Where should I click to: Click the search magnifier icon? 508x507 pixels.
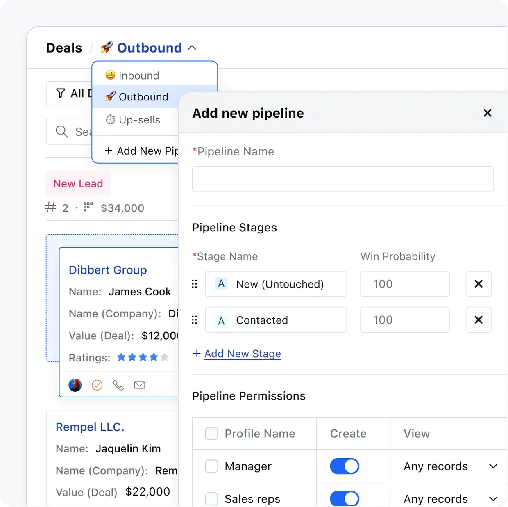tap(62, 132)
